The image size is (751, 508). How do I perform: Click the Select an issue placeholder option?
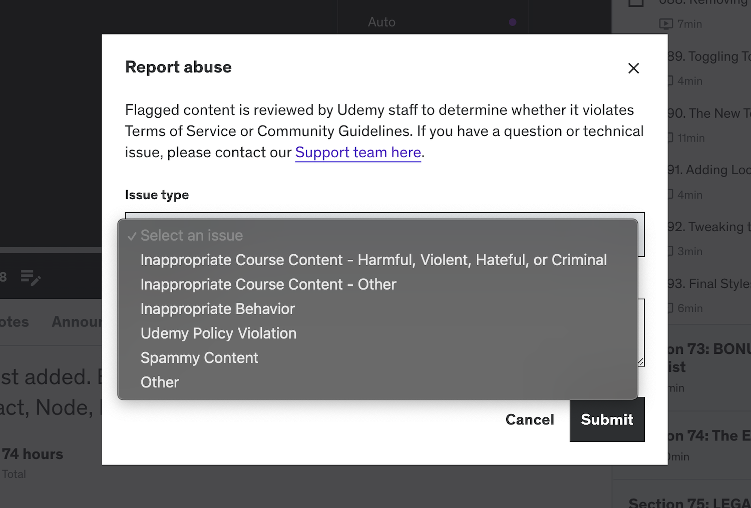coord(191,235)
